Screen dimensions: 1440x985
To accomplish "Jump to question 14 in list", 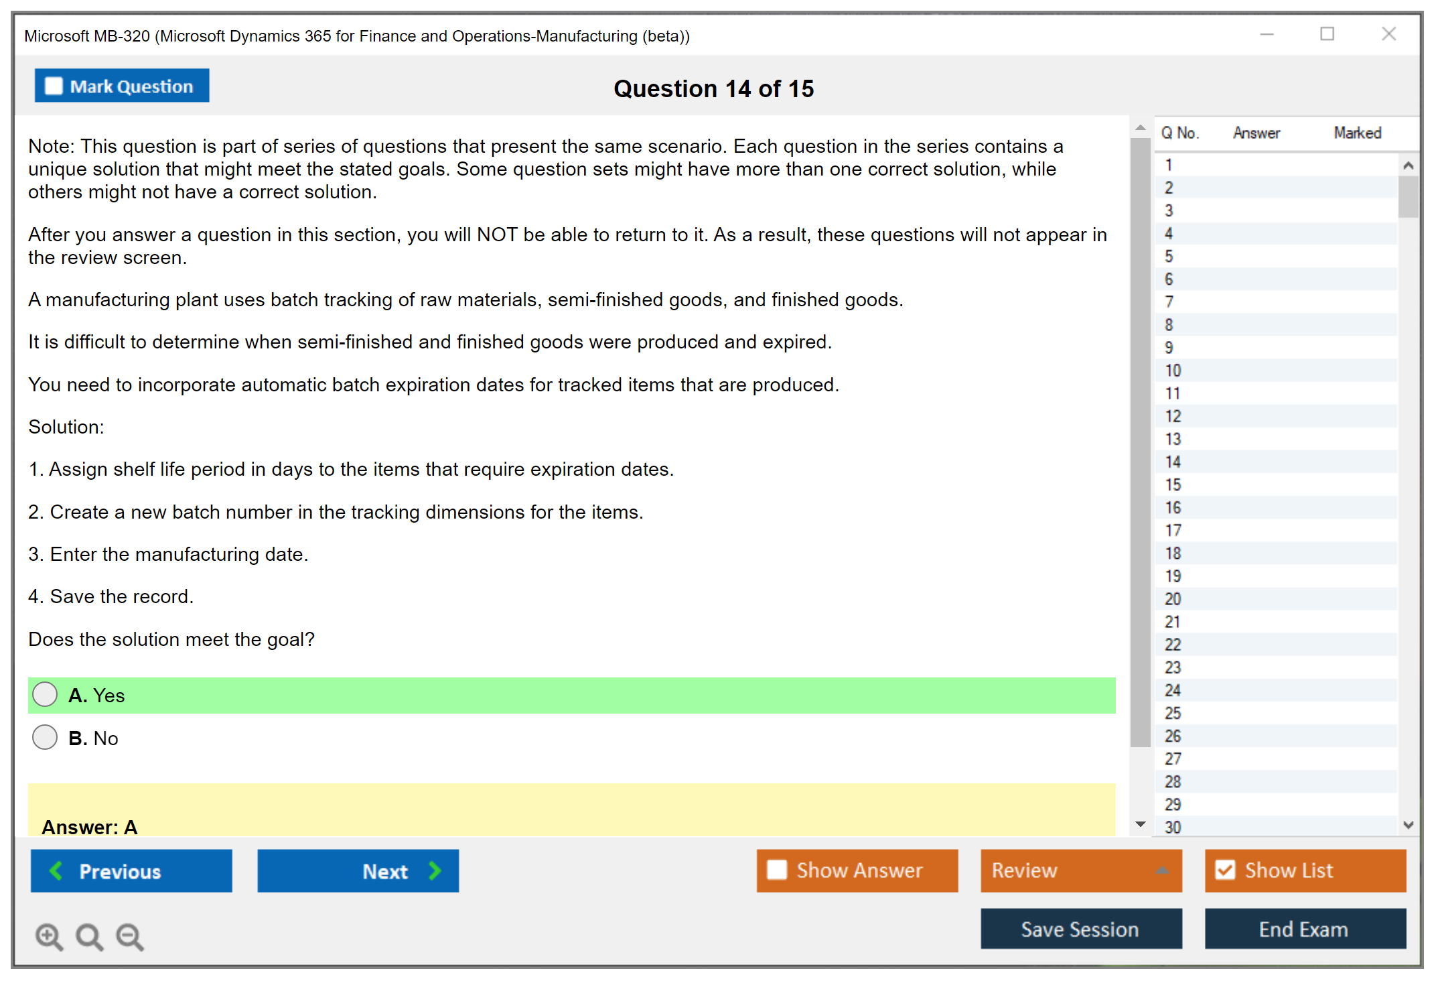I will point(1173,462).
